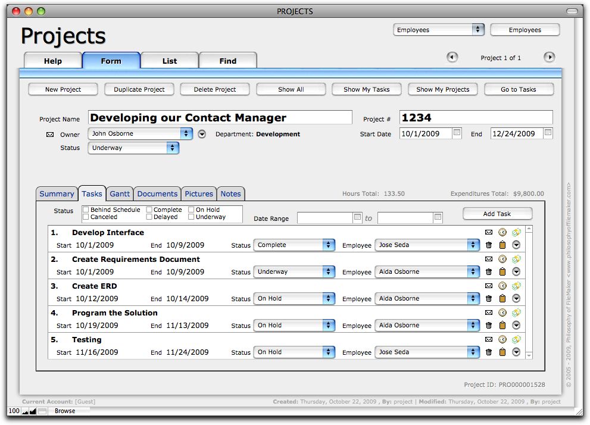Click the Delete Project button
590x425 pixels.
point(215,89)
